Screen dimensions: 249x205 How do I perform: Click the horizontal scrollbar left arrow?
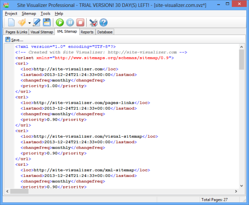[x=7, y=191]
